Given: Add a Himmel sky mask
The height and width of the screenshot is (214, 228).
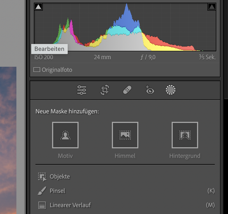Looking at the screenshot, I should tap(125, 135).
